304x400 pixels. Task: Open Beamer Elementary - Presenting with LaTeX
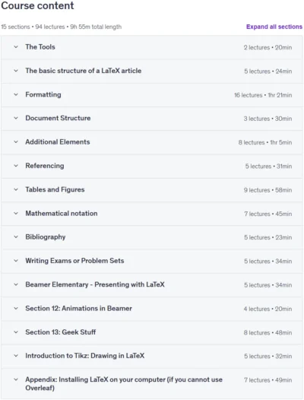pos(95,284)
